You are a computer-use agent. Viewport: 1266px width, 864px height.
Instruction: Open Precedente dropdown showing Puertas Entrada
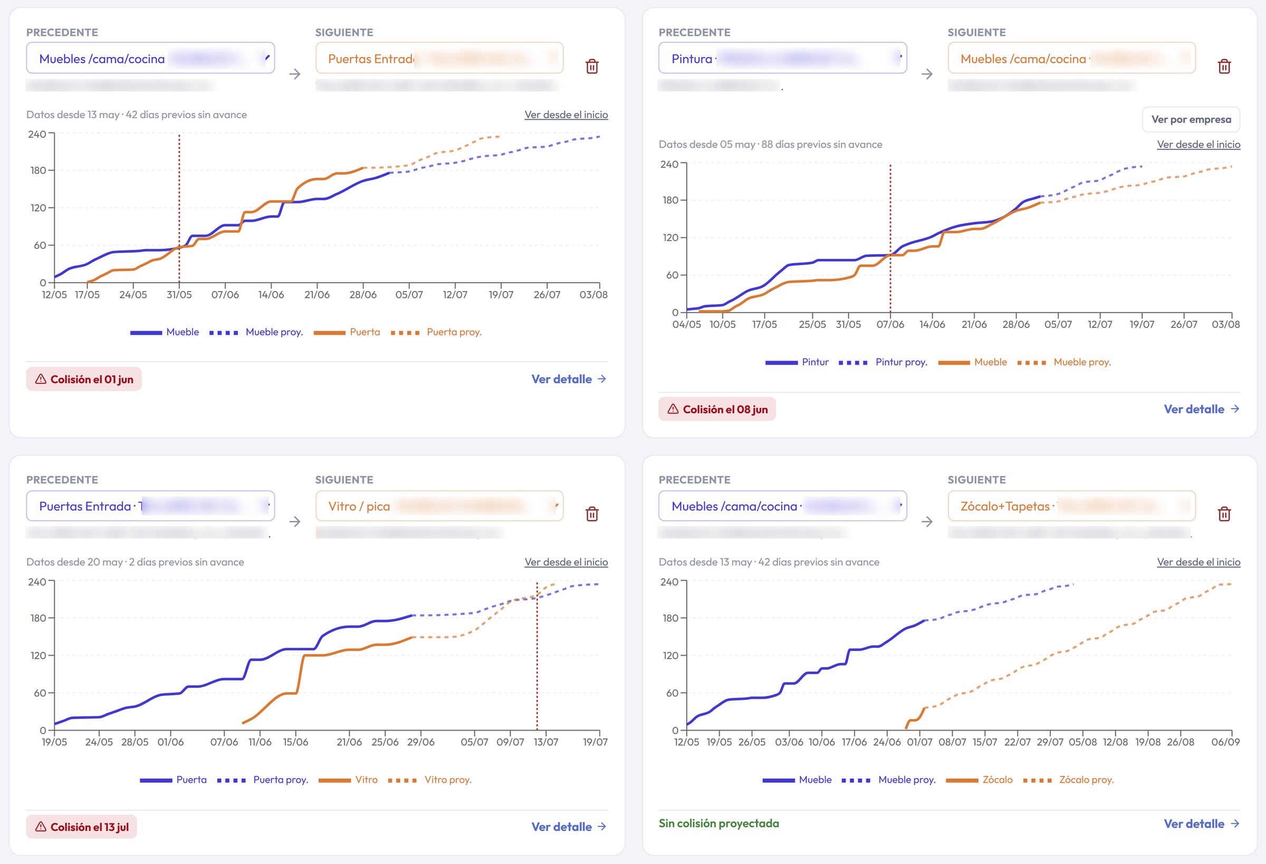(x=150, y=506)
